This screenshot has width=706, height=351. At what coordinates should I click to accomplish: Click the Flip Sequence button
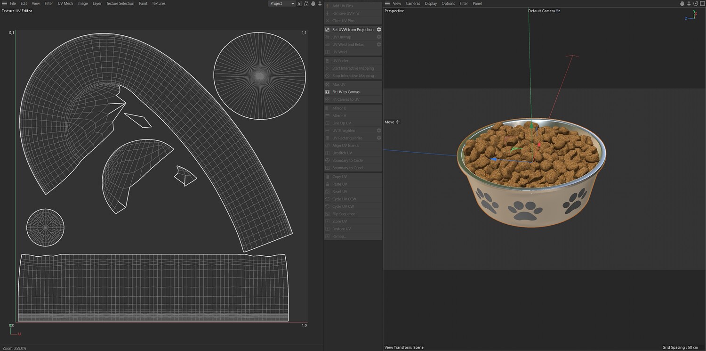(353, 214)
